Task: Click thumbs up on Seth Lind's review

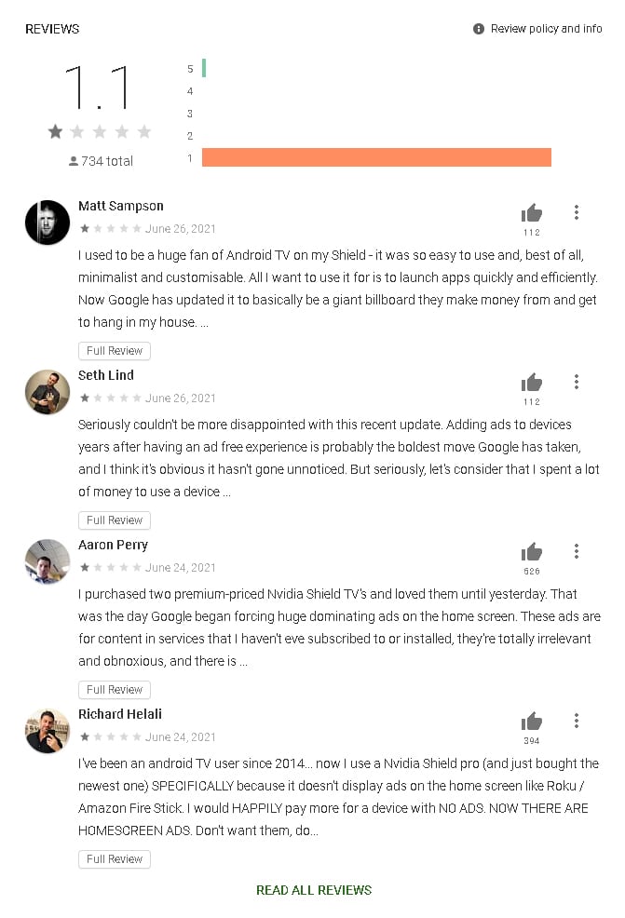Action: (x=532, y=383)
